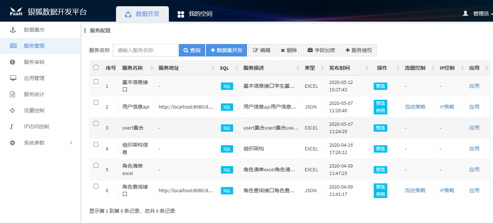493x223 pixels.
Task: Preview the 组织架构信息 service
Action: pyautogui.click(x=380, y=149)
